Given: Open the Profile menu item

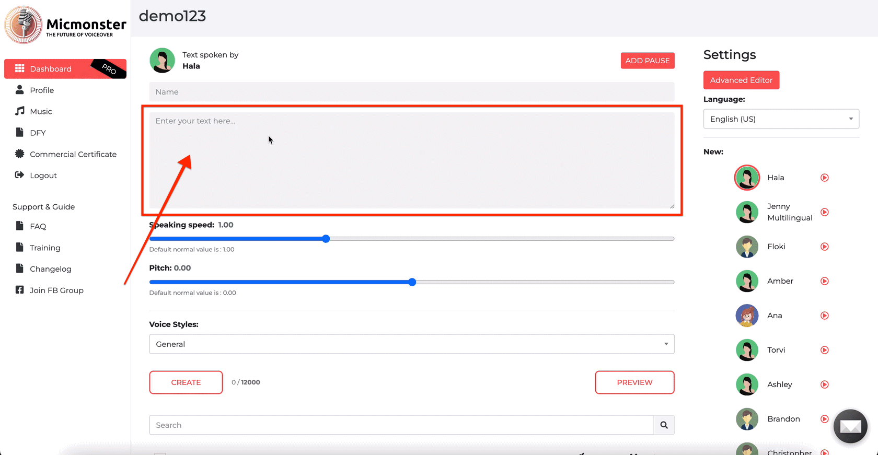Looking at the screenshot, I should tap(42, 90).
